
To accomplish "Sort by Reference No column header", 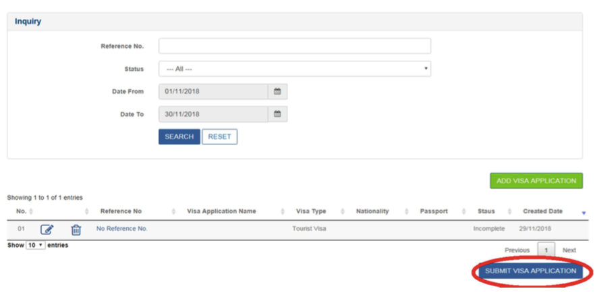I will point(121,211).
